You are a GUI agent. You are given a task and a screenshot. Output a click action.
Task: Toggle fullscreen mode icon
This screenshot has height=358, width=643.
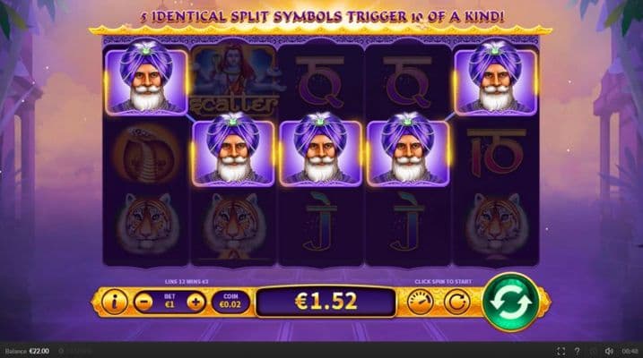click(x=561, y=351)
